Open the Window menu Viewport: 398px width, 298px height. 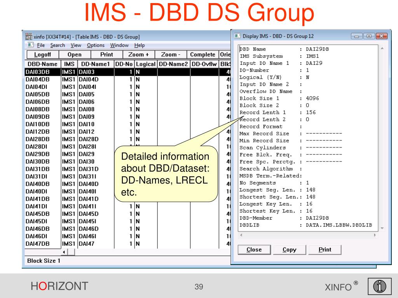(x=119, y=45)
